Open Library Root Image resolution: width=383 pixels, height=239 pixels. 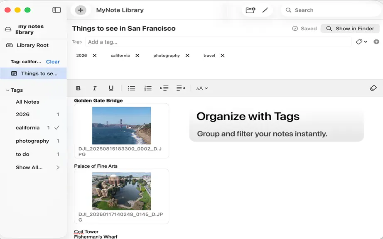[33, 45]
